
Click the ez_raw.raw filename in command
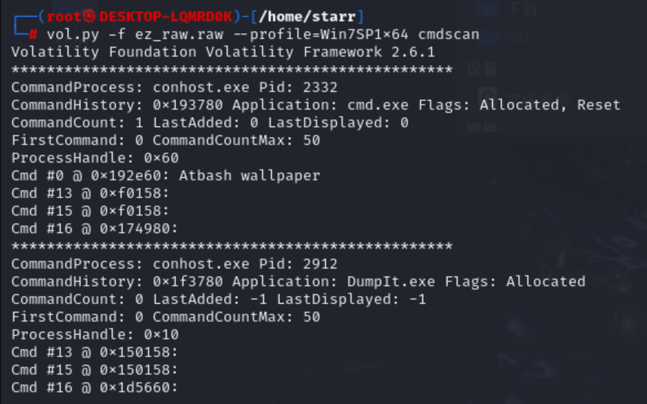click(x=179, y=34)
